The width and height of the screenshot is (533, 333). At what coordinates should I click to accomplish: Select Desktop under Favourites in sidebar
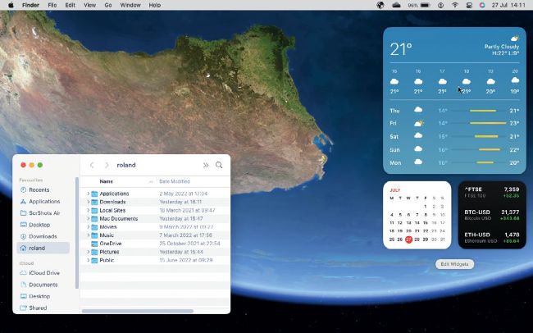click(x=39, y=225)
